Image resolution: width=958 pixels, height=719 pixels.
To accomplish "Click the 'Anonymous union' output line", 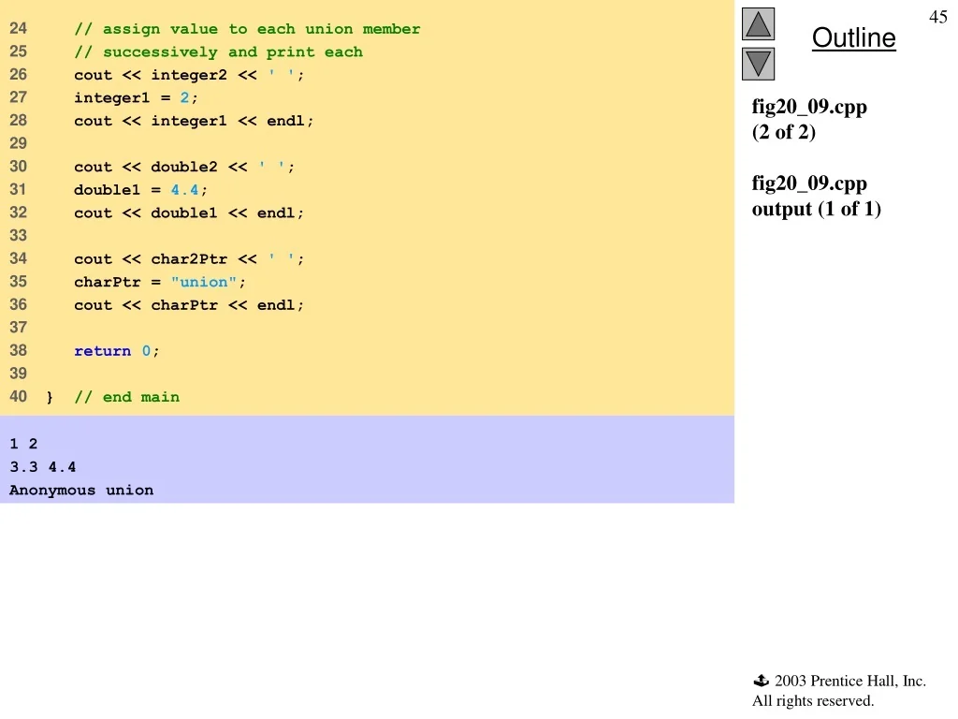I will point(81,490).
